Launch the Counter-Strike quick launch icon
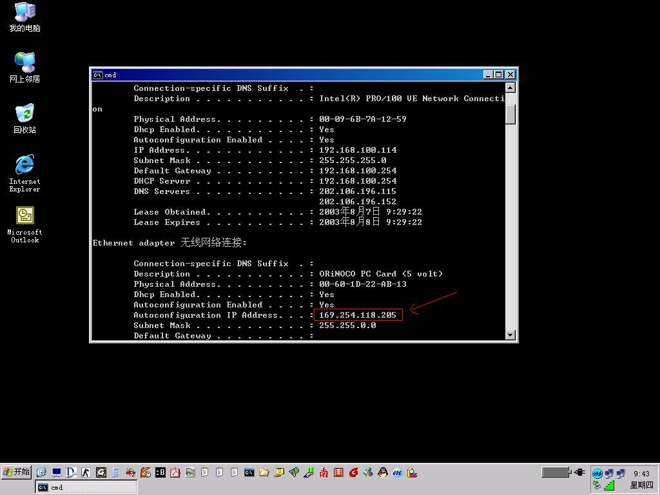Image resolution: width=660 pixels, height=495 pixels. (x=86, y=472)
